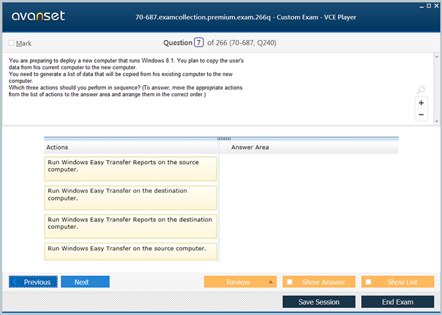Open the Review dropdown menu
Image resolution: width=442 pixels, height=315 pixels.
[240, 282]
